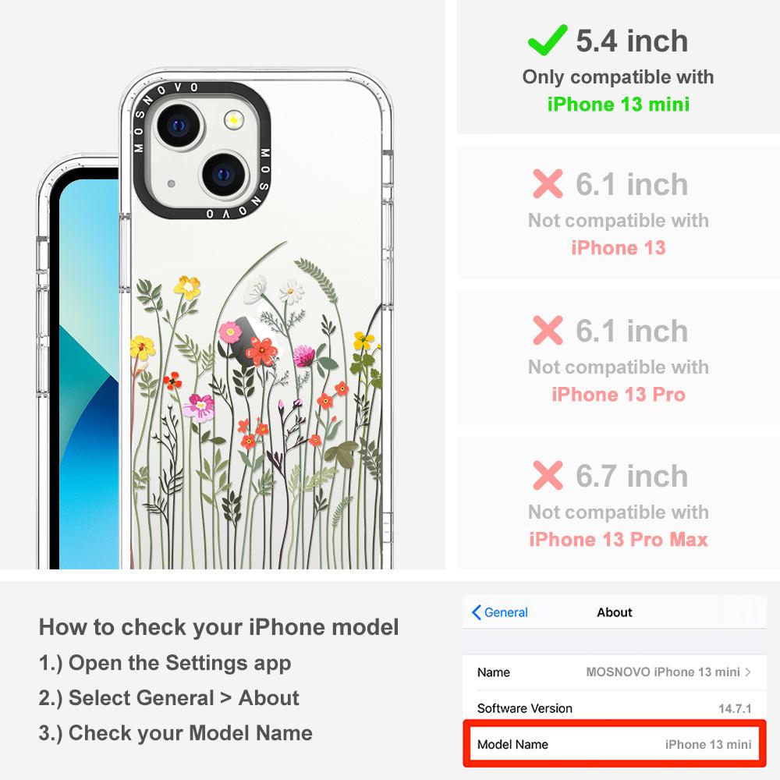Click the yellow flower at top left of case
The width and height of the screenshot is (780, 780).
(x=187, y=287)
